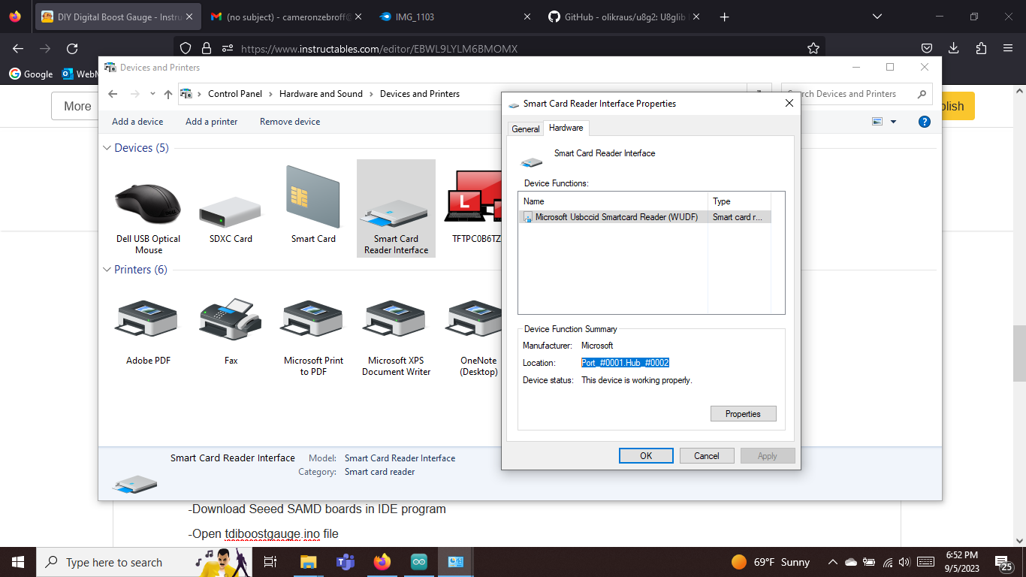List all Firefox tabs
Screen dimensions: 1026x577
(877, 17)
